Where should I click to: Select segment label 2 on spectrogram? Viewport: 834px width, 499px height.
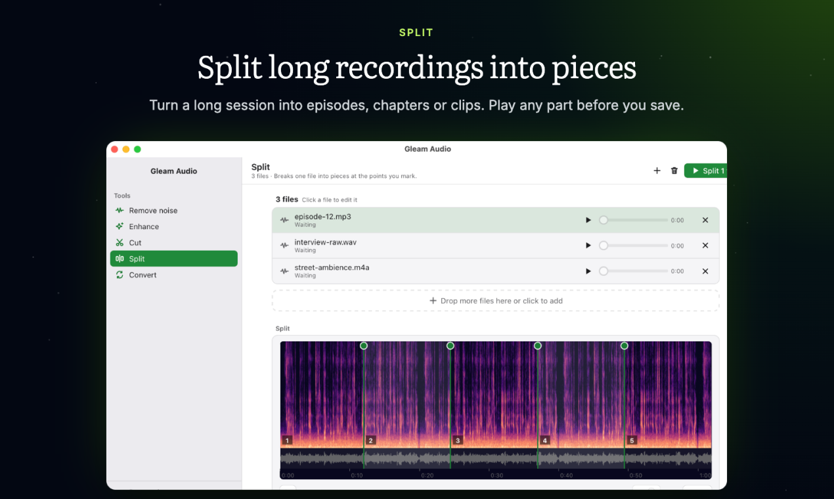371,441
